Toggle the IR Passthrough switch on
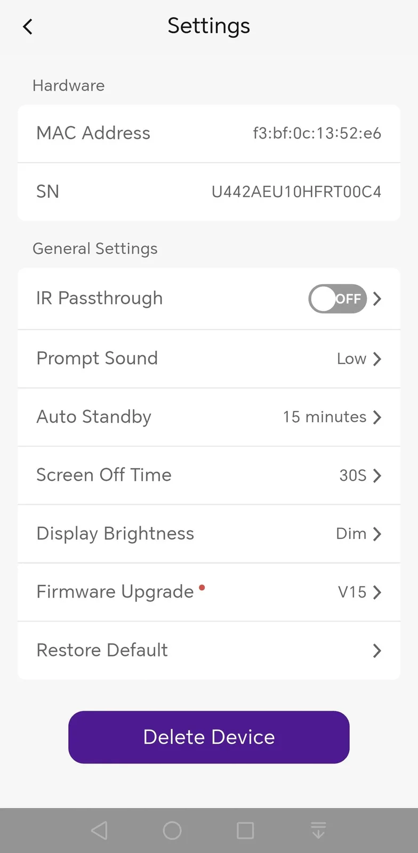The width and height of the screenshot is (418, 853). pos(337,299)
